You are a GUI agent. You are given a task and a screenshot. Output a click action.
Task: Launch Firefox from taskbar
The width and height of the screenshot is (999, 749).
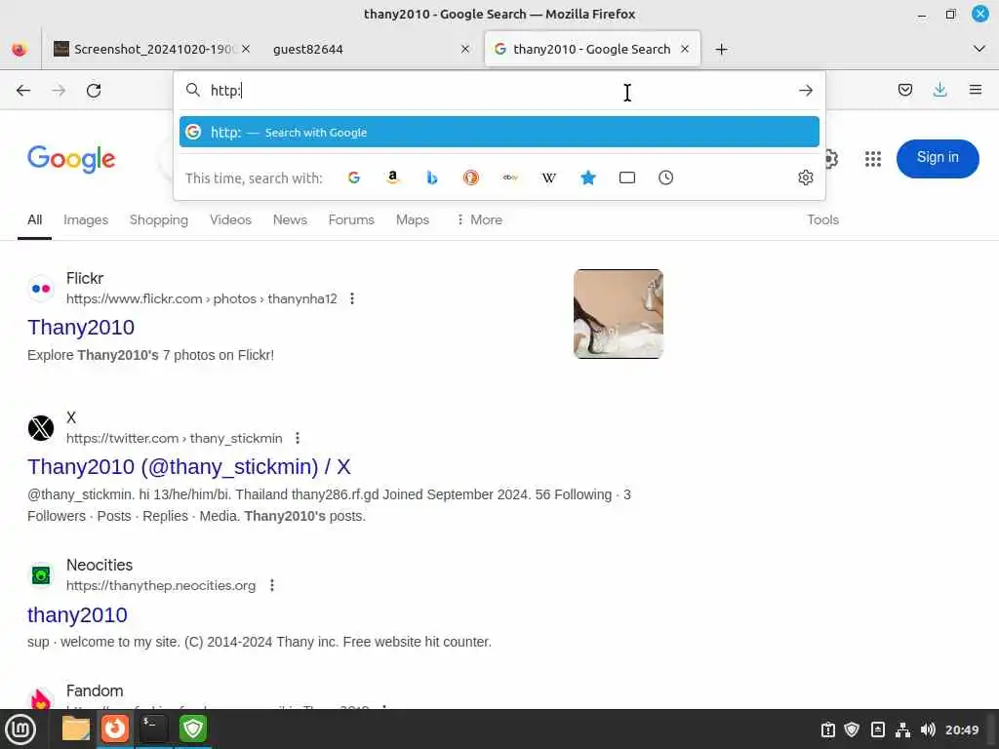(x=115, y=729)
